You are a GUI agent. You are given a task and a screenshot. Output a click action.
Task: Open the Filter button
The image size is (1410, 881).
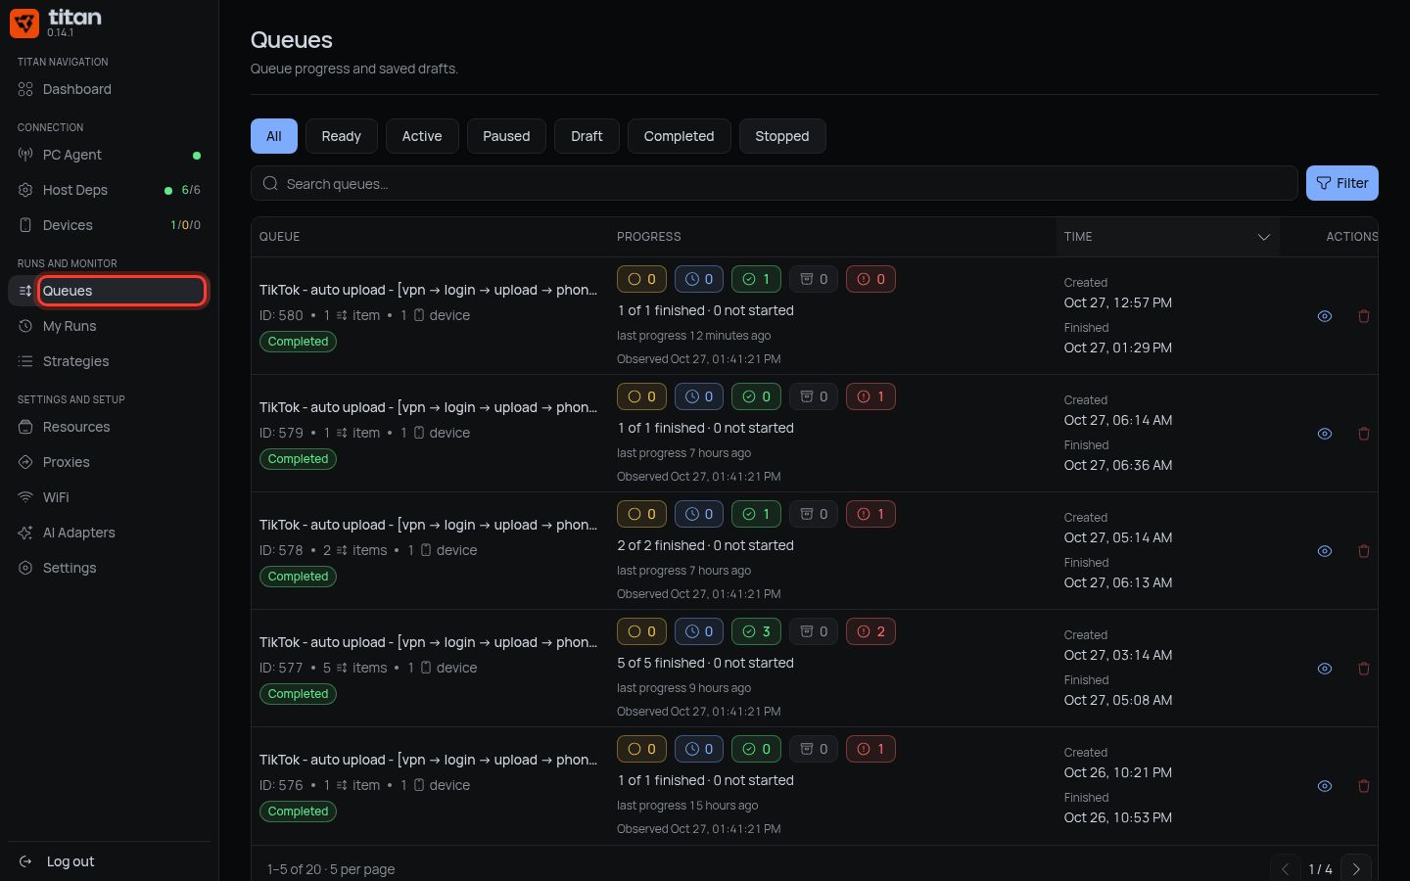(1342, 183)
